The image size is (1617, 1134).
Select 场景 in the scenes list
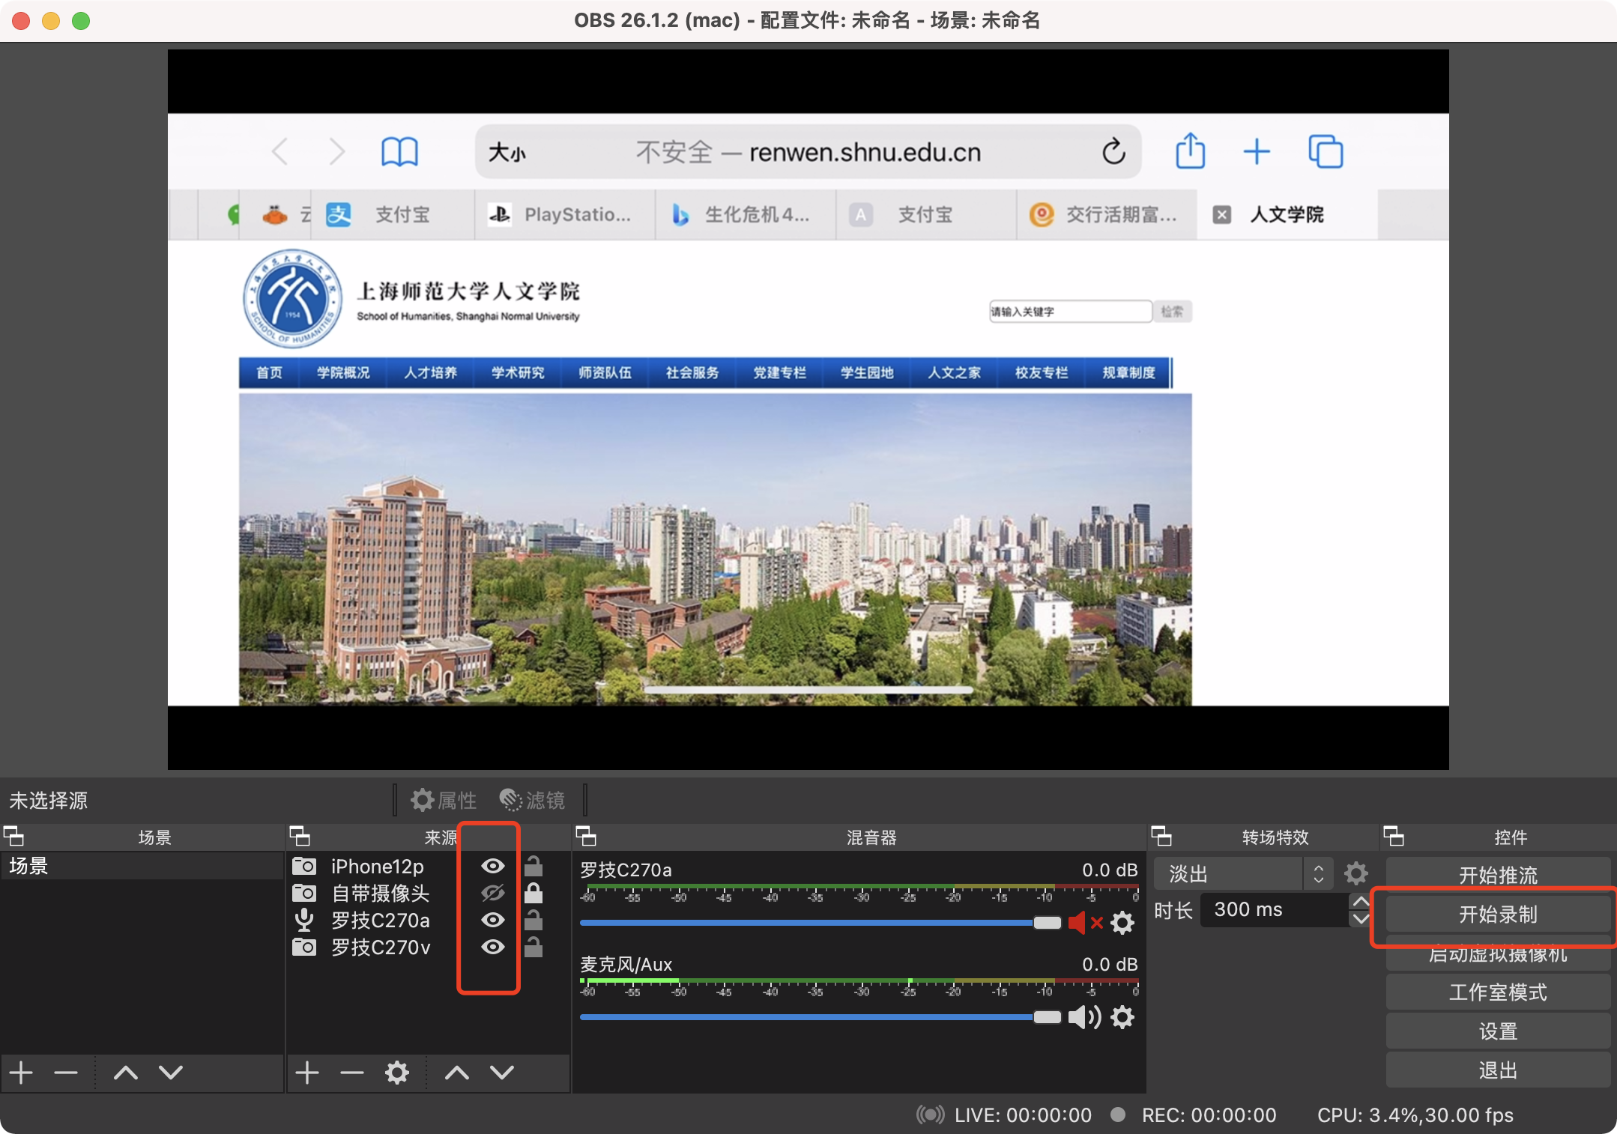click(30, 866)
